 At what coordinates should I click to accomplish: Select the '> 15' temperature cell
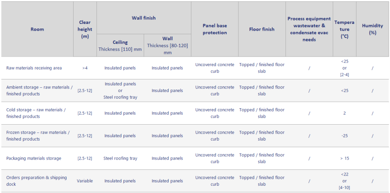(344, 158)
